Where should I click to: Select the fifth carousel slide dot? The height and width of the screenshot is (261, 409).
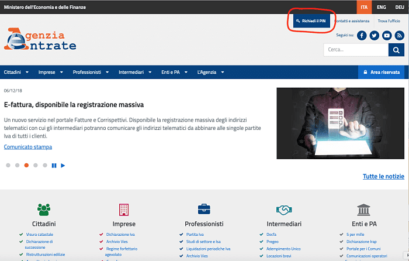45,166
